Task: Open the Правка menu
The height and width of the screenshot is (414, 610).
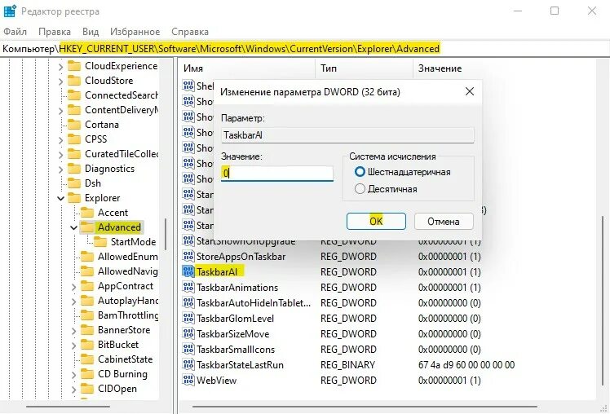Action: (55, 32)
